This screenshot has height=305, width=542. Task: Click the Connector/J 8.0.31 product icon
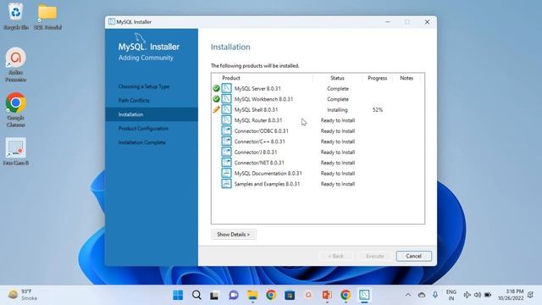pyautogui.click(x=226, y=152)
